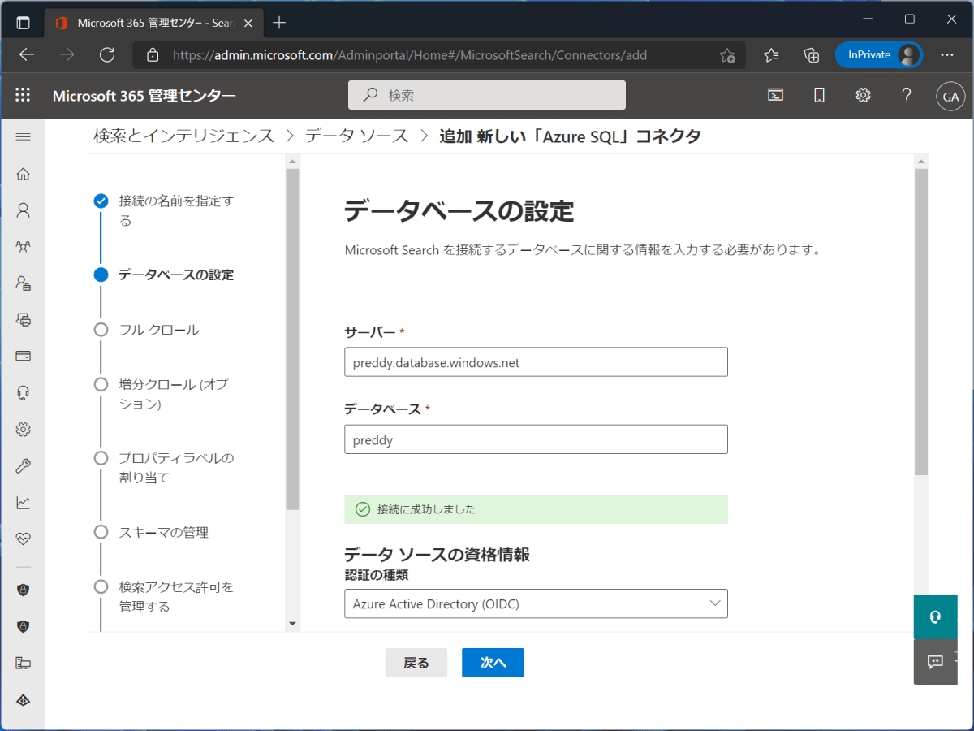Open first Security shield admin center icon
The width and height of the screenshot is (974, 731).
point(23,590)
